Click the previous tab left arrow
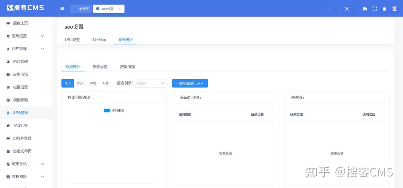403x188 pixels. [330, 9]
